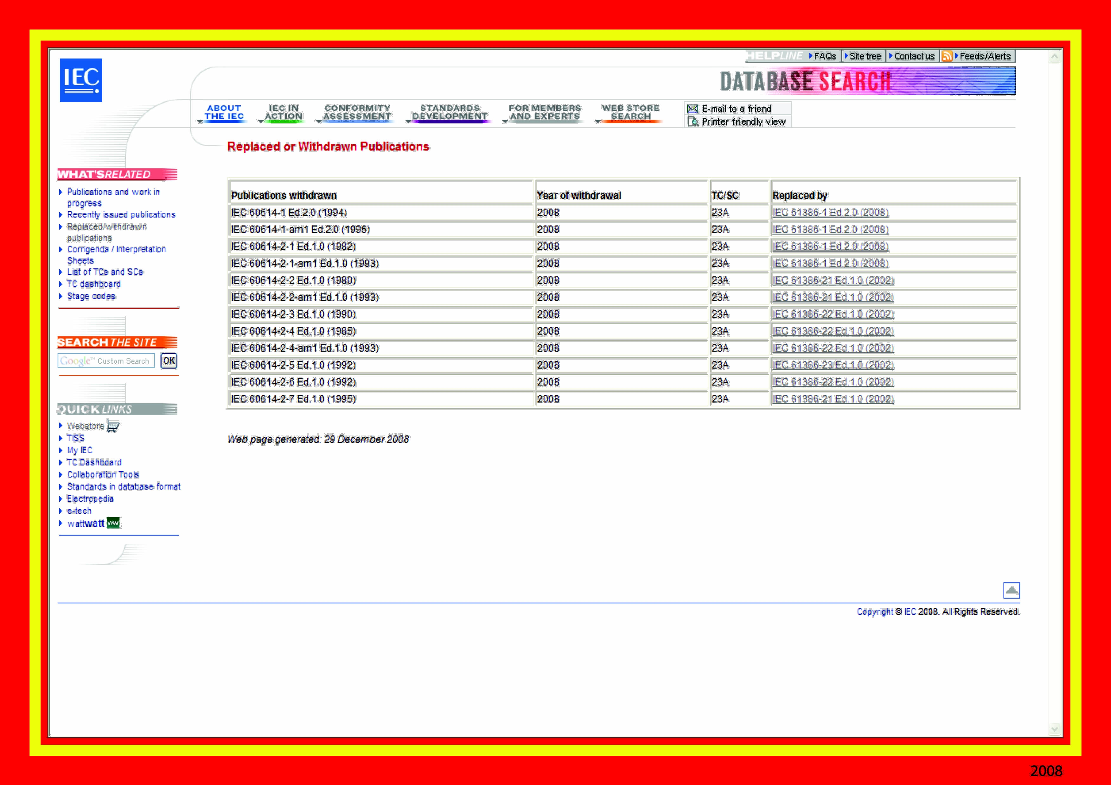Click the wattwatt green logo icon
This screenshot has height=785, width=1111.
pyautogui.click(x=113, y=523)
